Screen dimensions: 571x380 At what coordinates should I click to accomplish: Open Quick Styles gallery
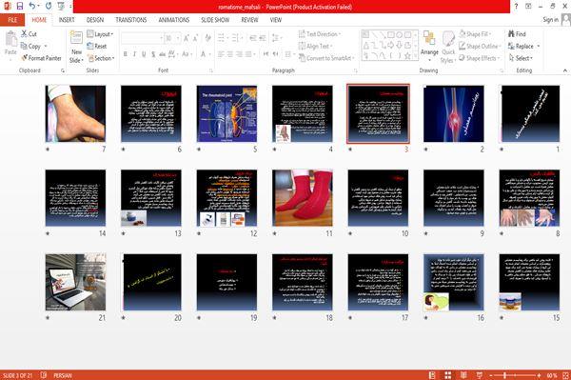pyautogui.click(x=448, y=47)
